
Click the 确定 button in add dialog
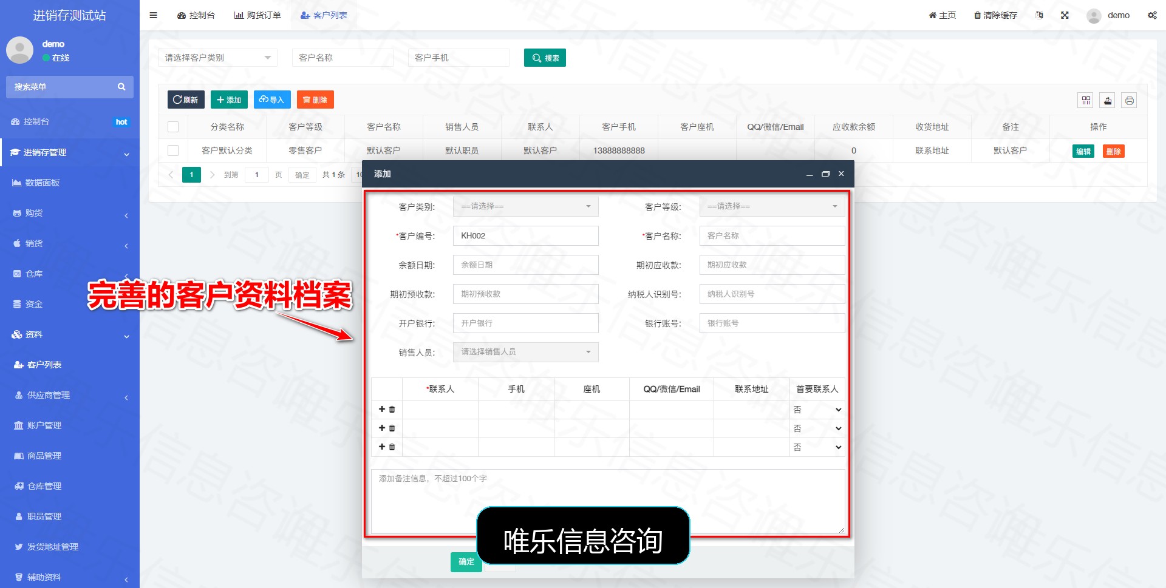[x=466, y=562]
